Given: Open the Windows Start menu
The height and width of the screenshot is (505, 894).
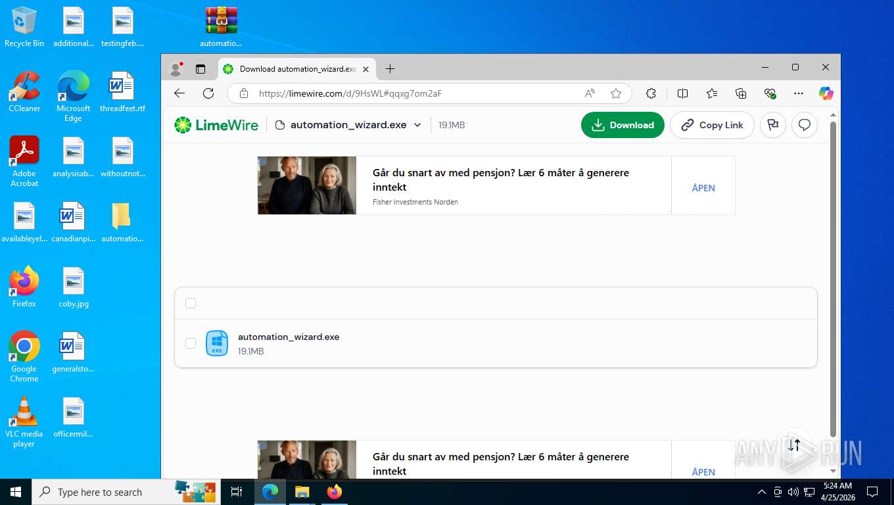Looking at the screenshot, I should pyautogui.click(x=16, y=492).
